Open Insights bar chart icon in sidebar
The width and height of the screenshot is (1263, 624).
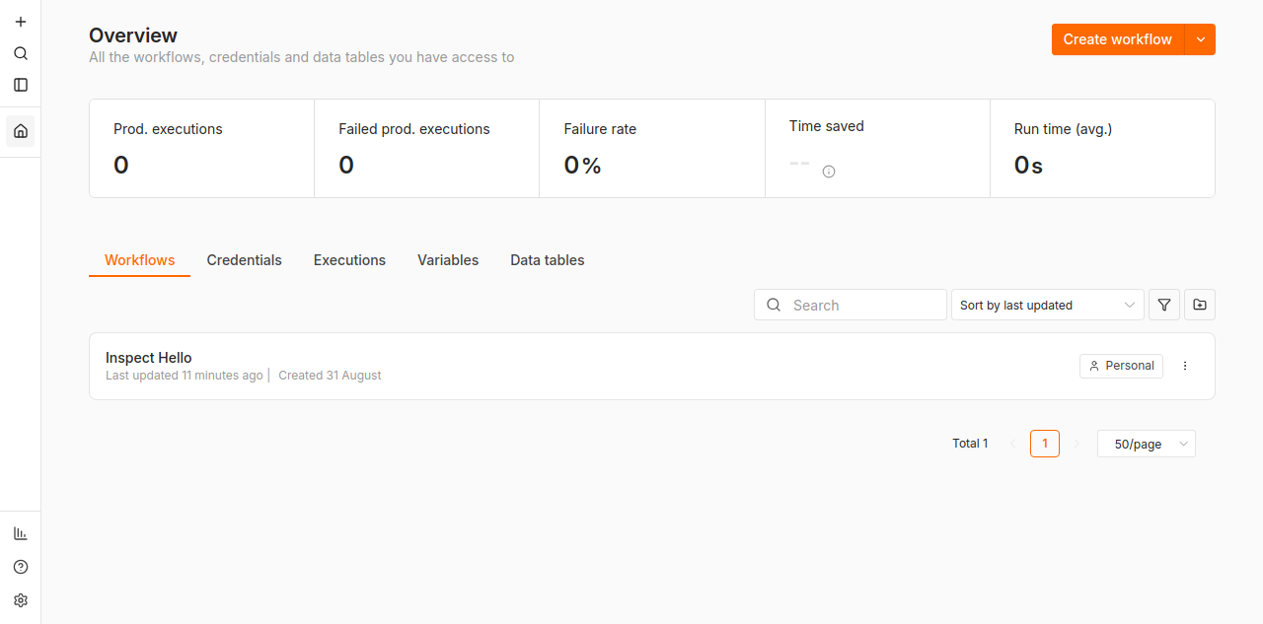(x=21, y=533)
